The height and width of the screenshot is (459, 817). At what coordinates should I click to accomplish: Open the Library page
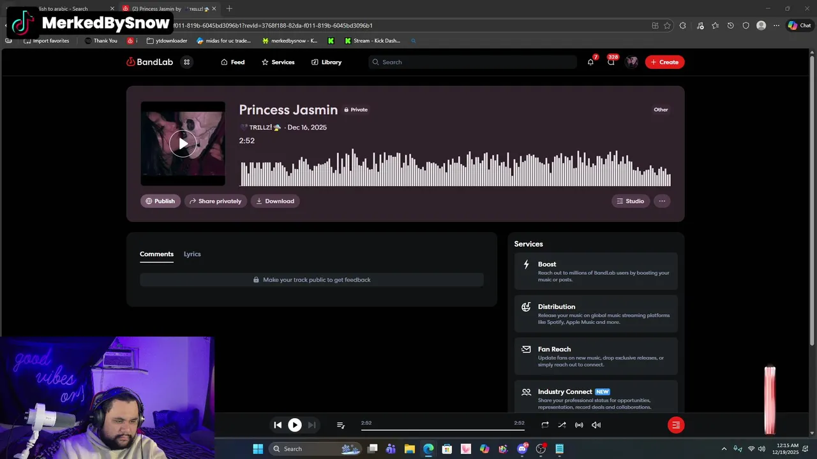click(326, 62)
